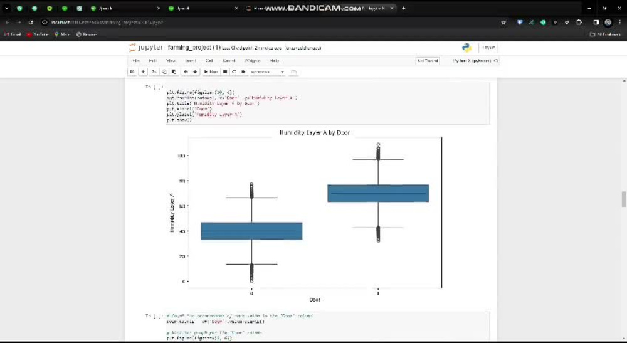Run the selected cell
Screen dimensions: 627x343
pyautogui.click(x=210, y=72)
